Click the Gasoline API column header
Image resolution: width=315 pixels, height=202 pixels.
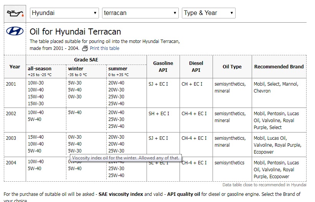[163, 66]
